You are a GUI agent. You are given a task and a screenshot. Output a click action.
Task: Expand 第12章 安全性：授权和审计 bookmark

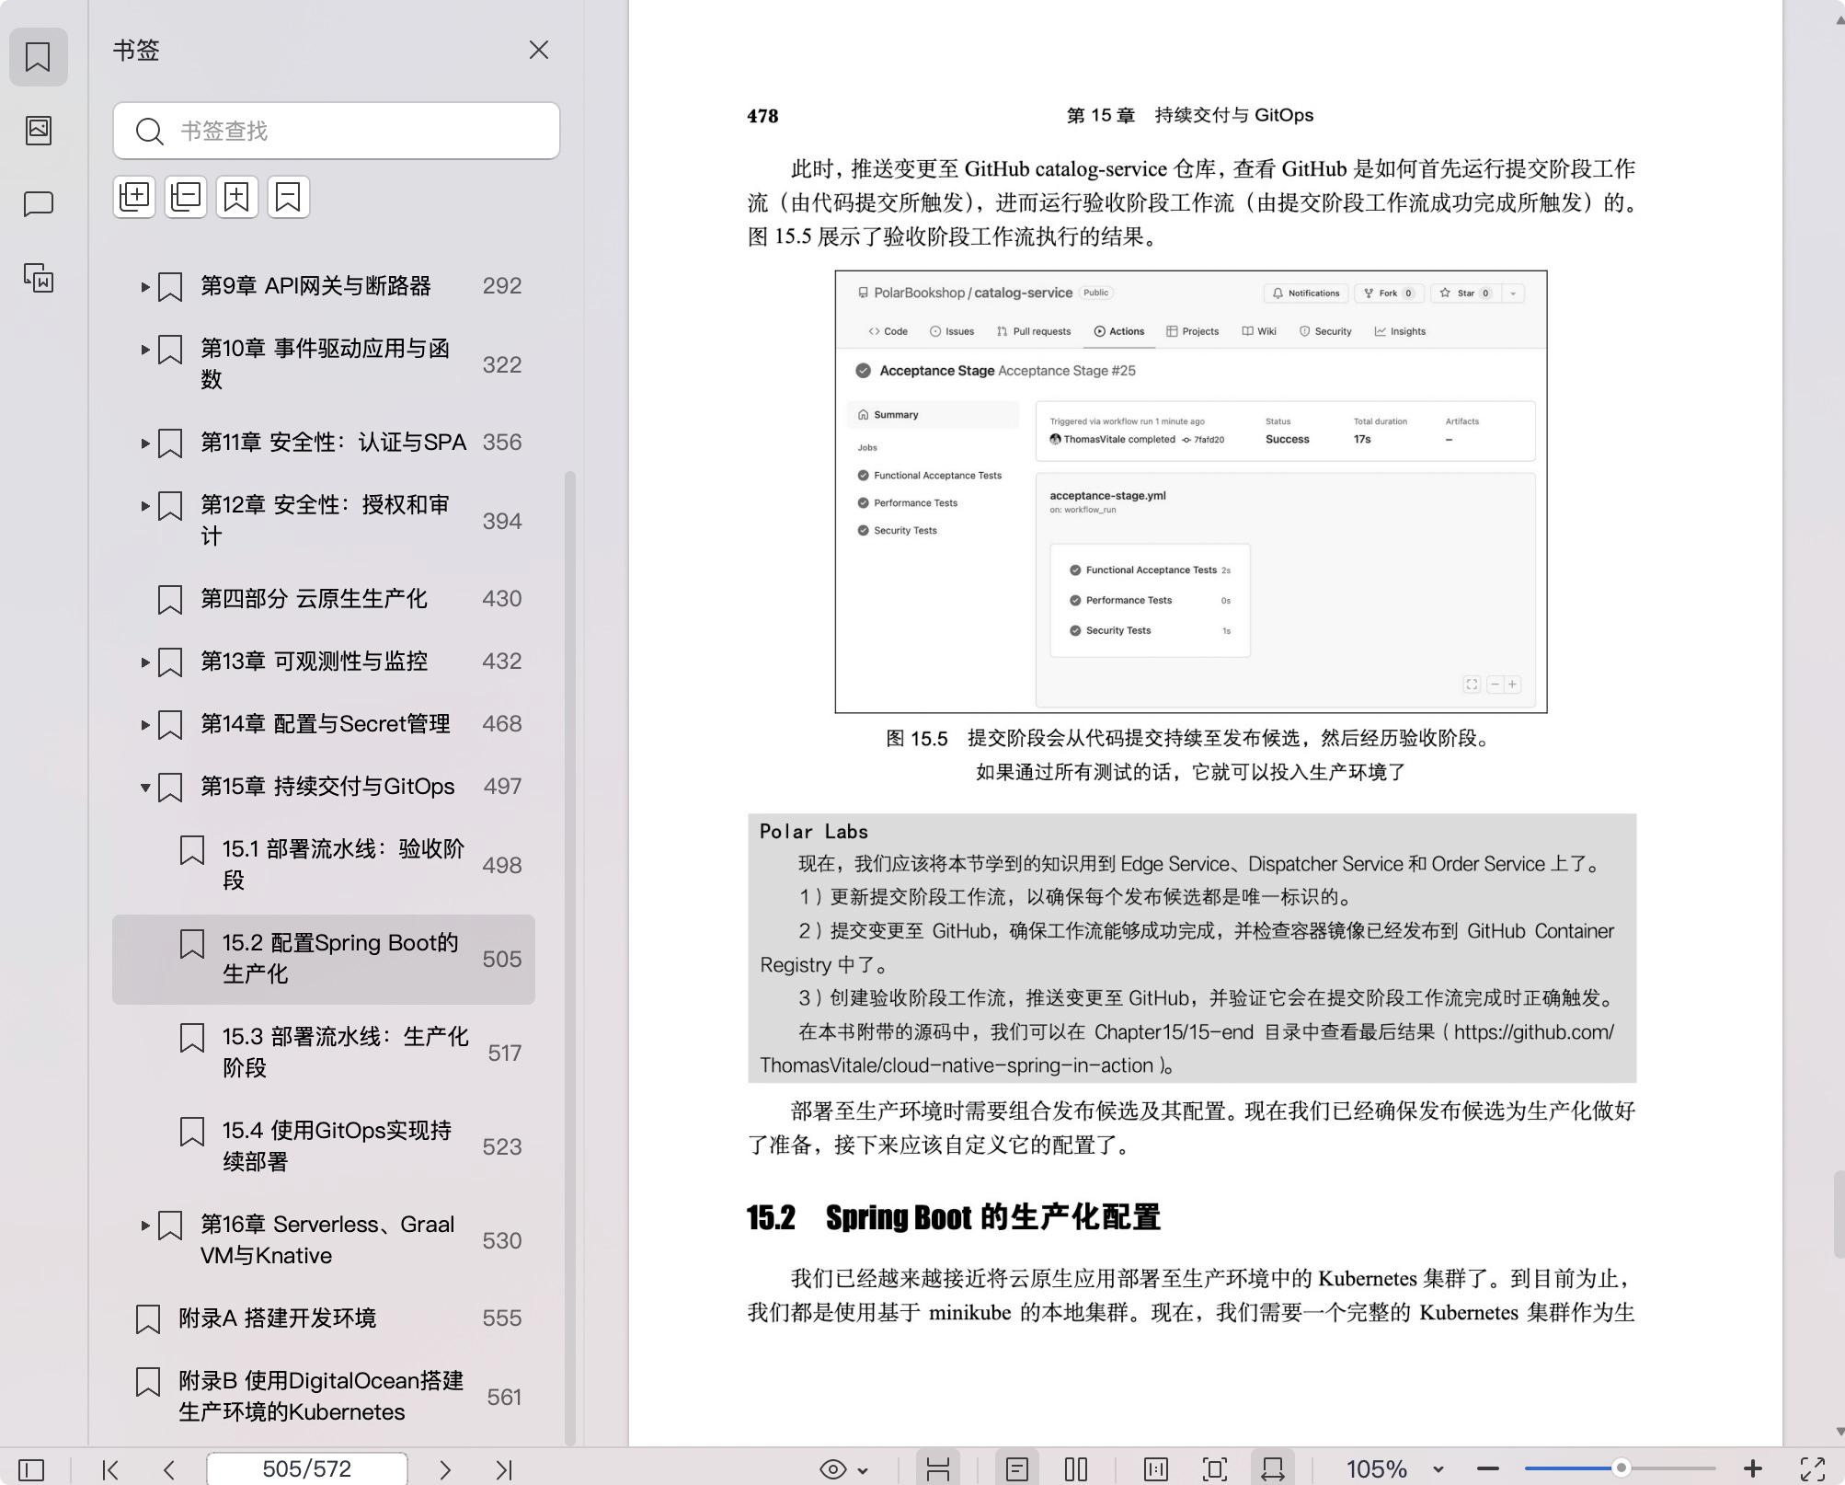144,506
